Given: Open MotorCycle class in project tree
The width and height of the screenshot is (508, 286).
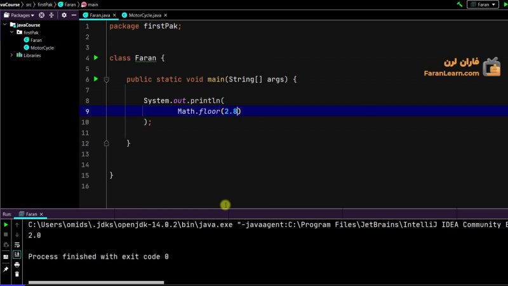Looking at the screenshot, I should pyautogui.click(x=42, y=48).
